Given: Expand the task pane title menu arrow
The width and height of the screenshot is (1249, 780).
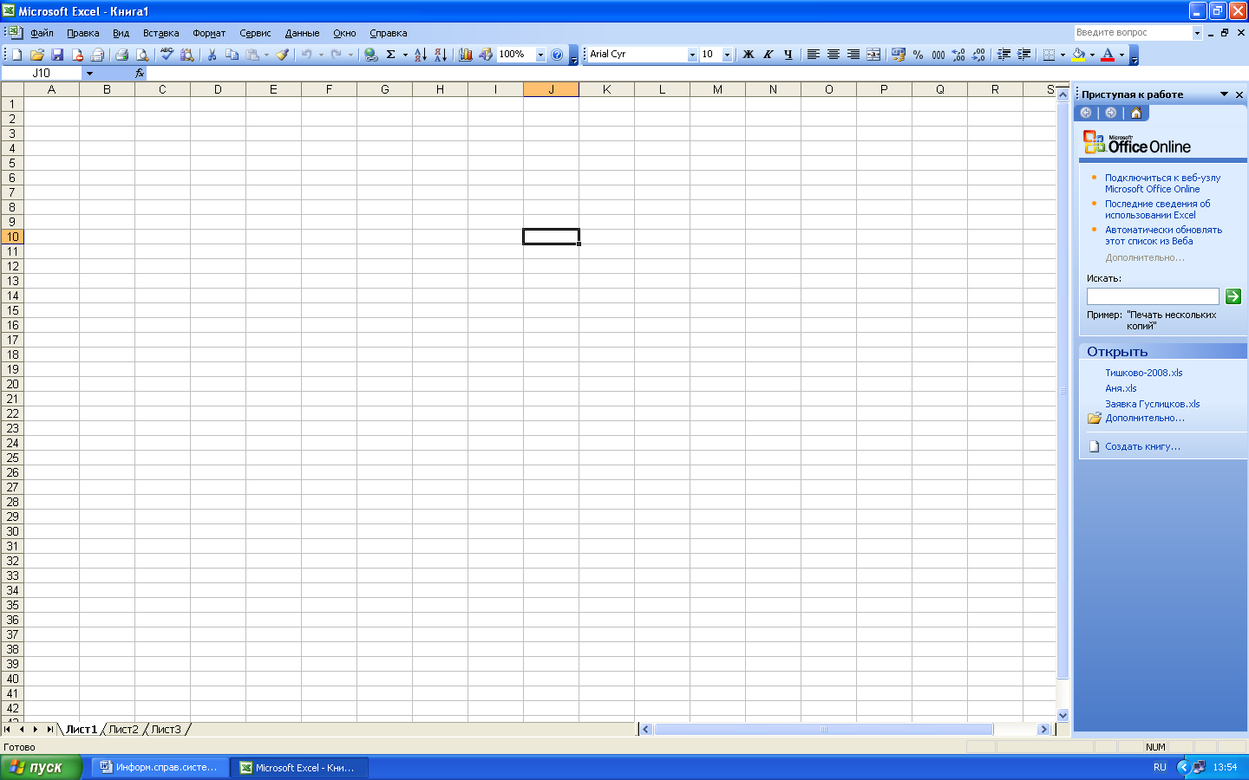Looking at the screenshot, I should 1224,94.
